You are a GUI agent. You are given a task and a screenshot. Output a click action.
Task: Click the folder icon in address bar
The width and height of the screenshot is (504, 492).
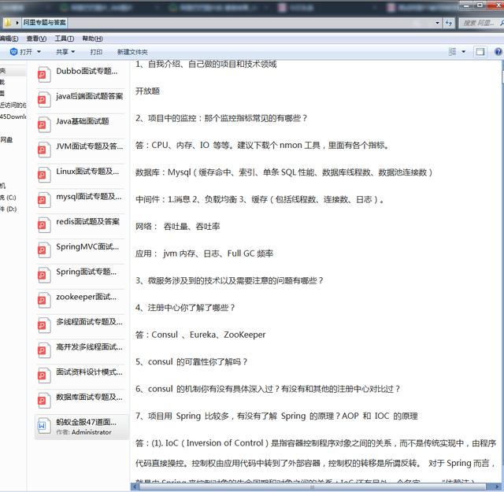coord(7,23)
